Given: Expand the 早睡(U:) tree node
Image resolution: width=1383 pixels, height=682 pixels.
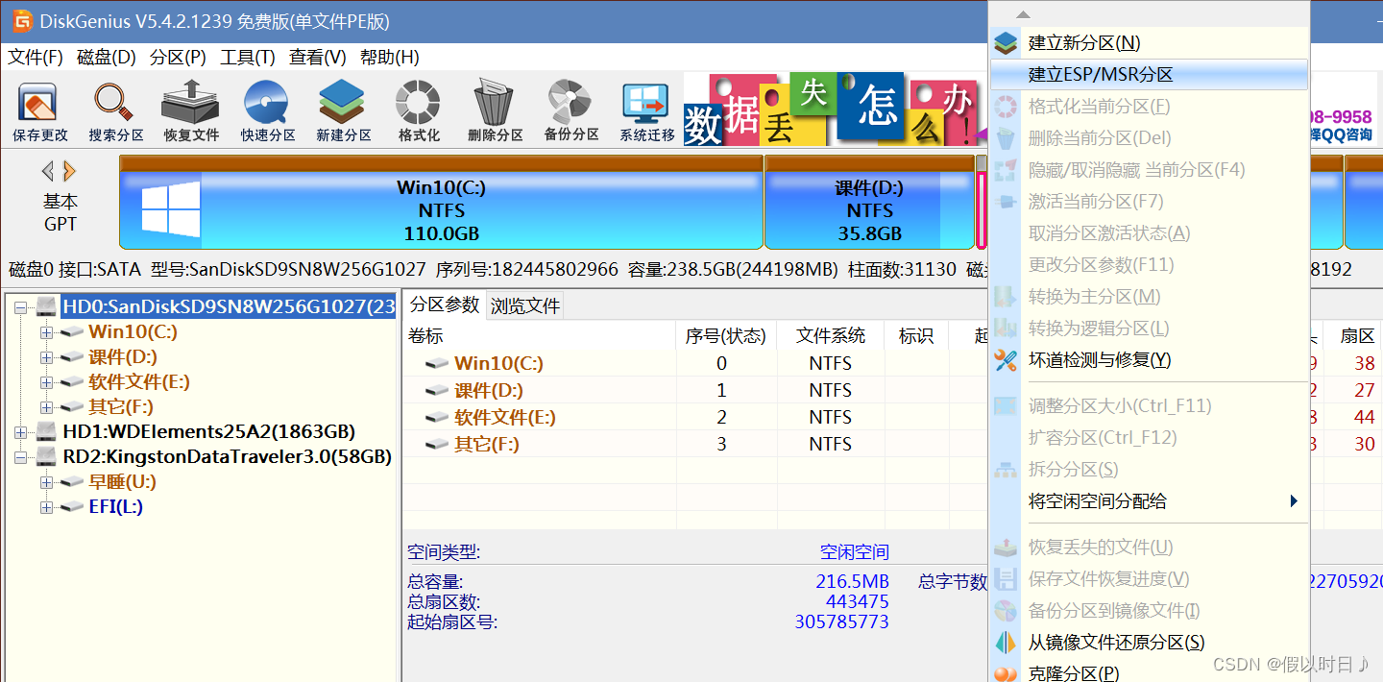Looking at the screenshot, I should pos(46,482).
